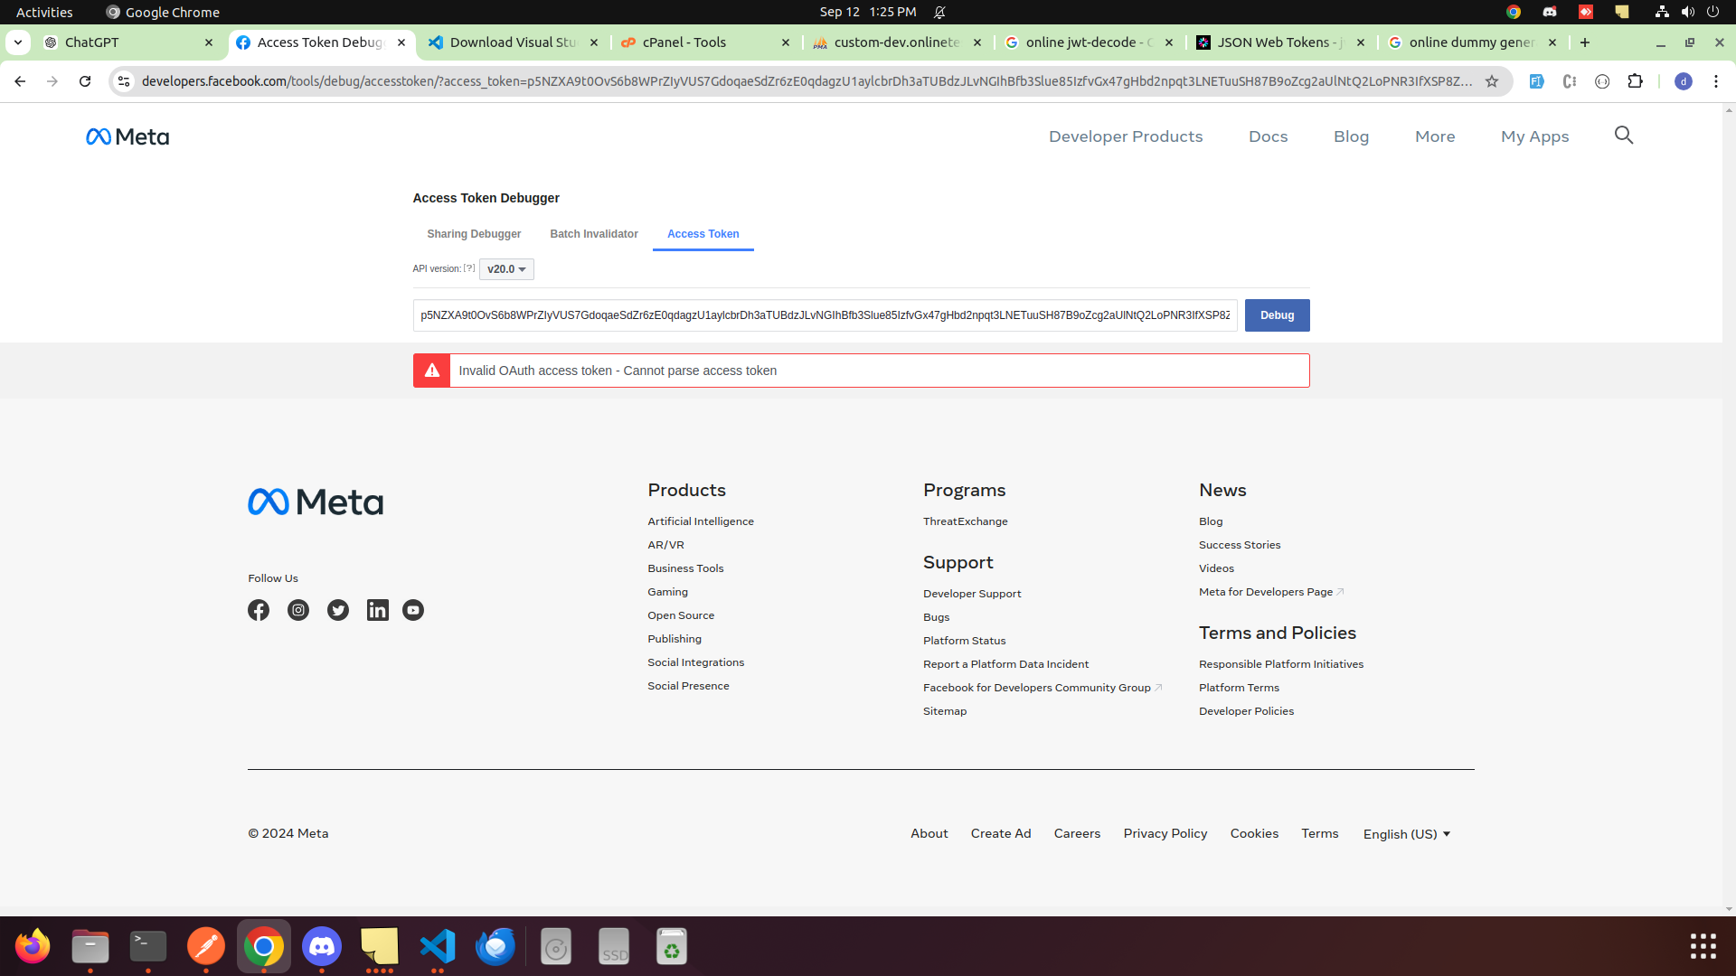Reload the page with the refresh button
1736x976 pixels.
pos(85,81)
